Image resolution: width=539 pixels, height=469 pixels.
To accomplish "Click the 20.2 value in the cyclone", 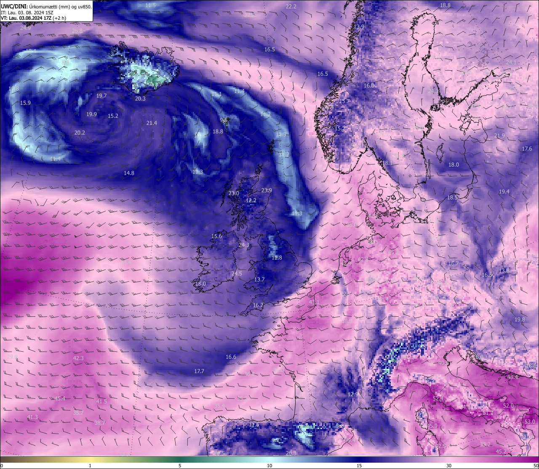I will [x=80, y=133].
